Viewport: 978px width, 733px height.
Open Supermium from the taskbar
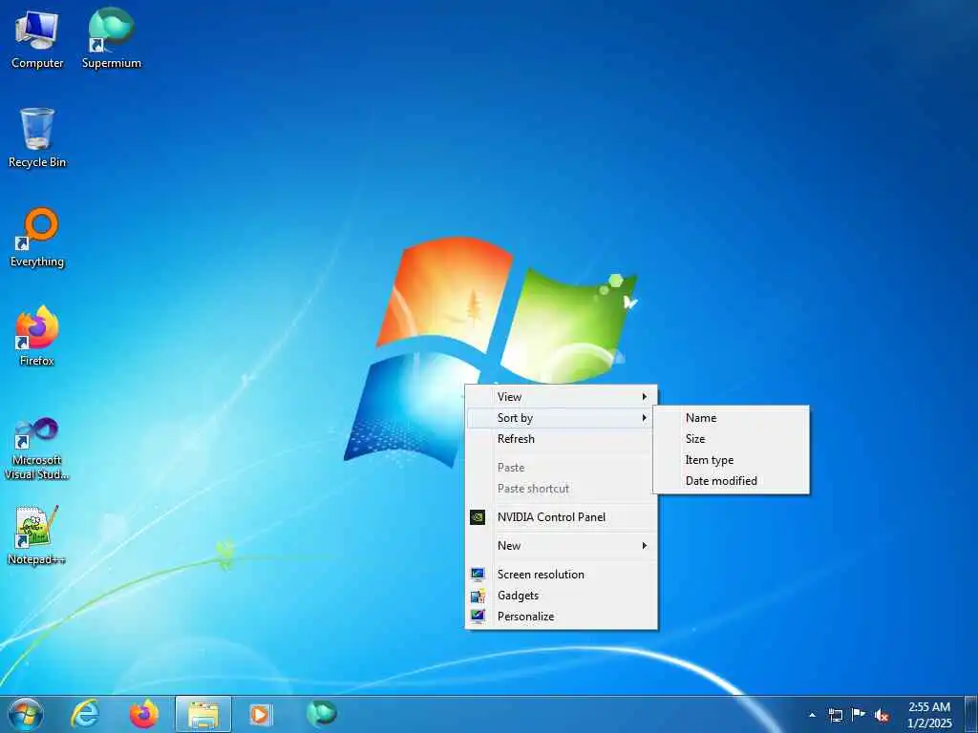point(321,714)
